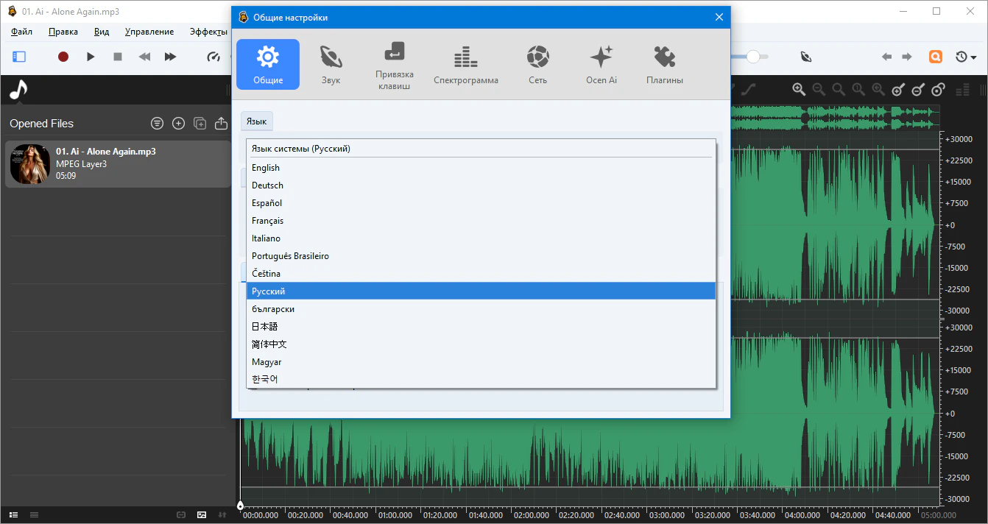Click the volume slider knob
The width and height of the screenshot is (988, 524).
[x=752, y=57]
